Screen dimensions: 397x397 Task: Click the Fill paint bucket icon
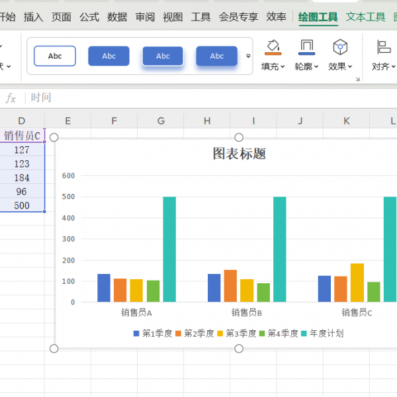(273, 46)
